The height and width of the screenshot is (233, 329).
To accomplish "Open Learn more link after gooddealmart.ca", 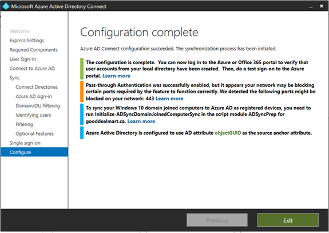I will (141, 121).
